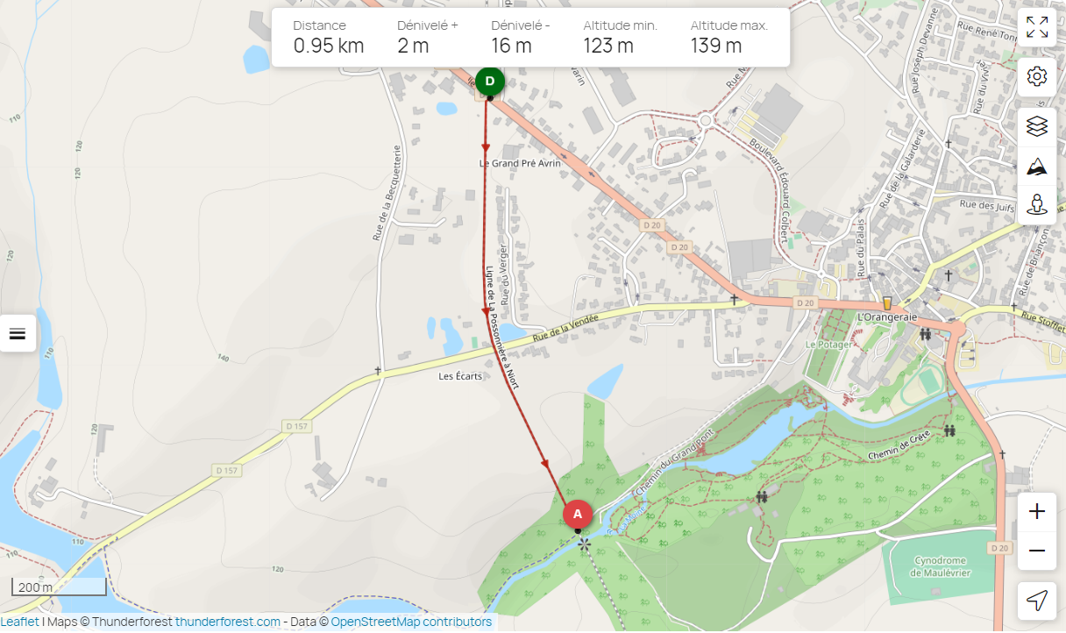Open the Leaflet link

19,622
